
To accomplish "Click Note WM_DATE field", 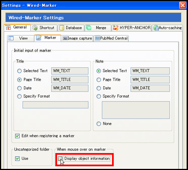I will (x=150, y=88).
